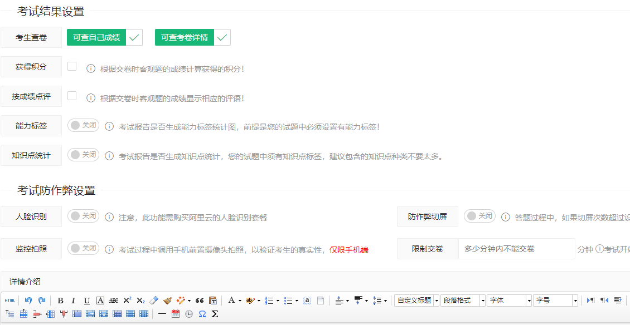Insert horizontal line into the editor
This screenshot has width=630, height=325.
162,314
